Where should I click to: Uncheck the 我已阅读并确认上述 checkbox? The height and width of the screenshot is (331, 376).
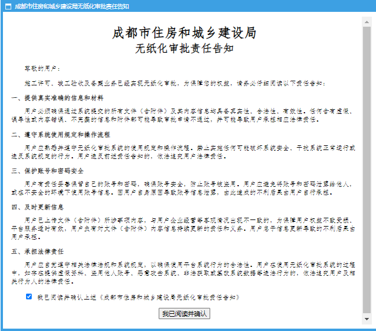coord(29,297)
